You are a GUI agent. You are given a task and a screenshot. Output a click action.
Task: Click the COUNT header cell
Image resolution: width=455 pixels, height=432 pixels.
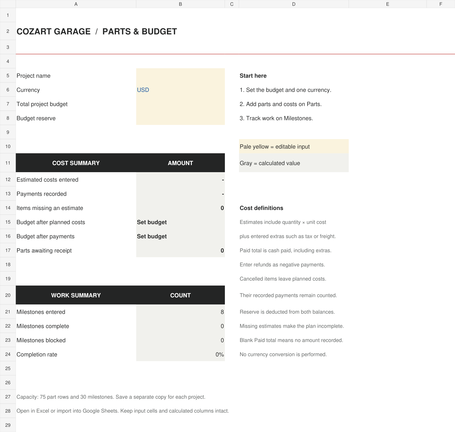pyautogui.click(x=180, y=295)
